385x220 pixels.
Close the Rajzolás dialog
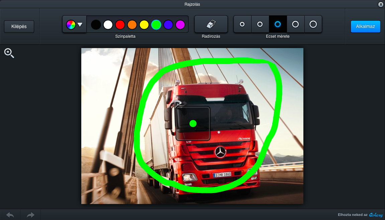[381, 4]
